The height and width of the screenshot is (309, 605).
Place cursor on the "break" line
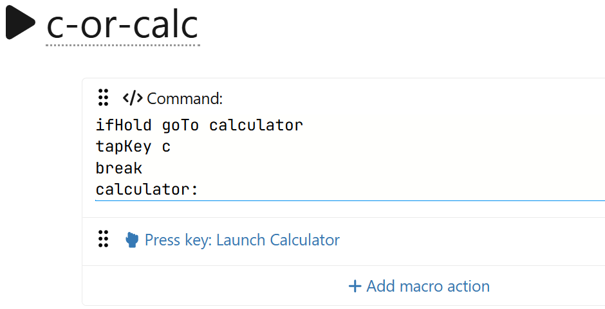pos(119,168)
